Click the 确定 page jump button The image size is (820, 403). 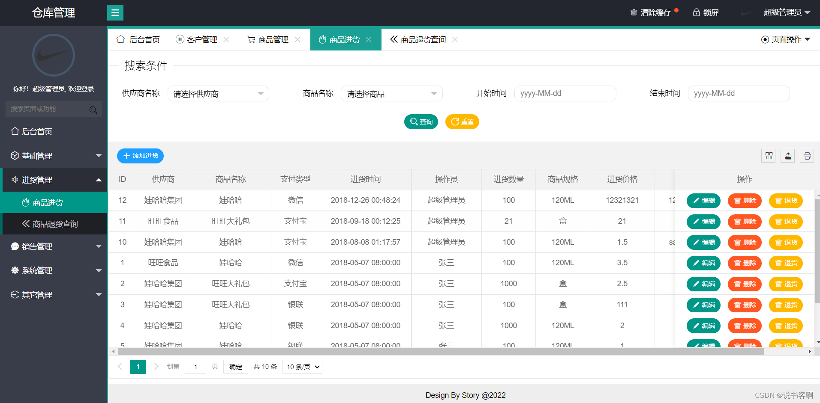[x=235, y=367]
